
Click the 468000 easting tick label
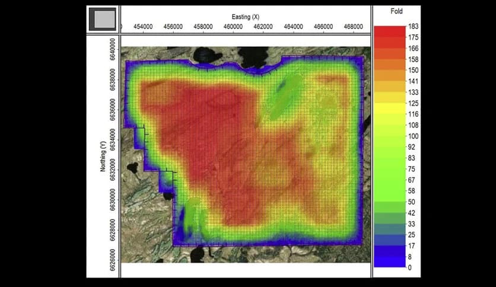click(353, 27)
